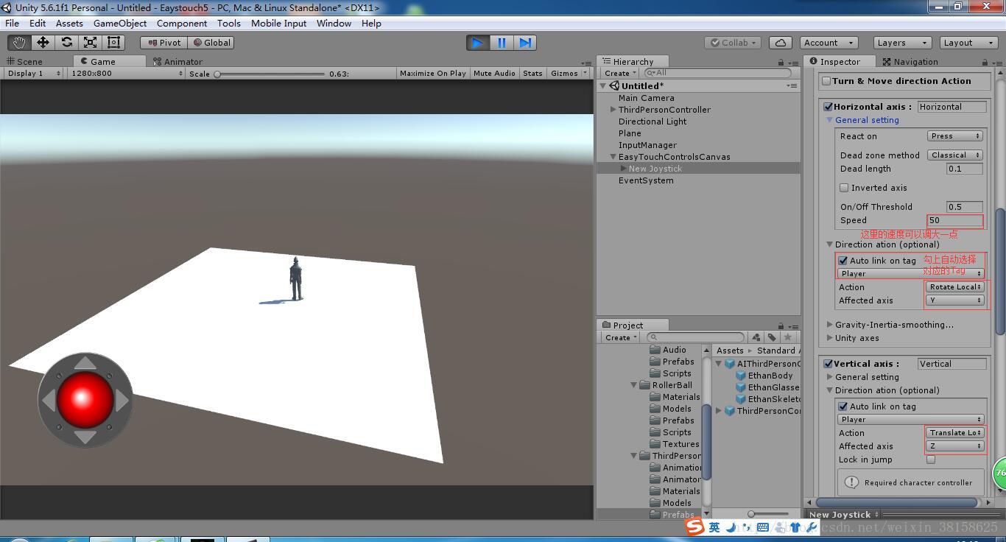Viewport: 1006px width, 542px height.
Task: Click the Mute Audio button
Action: (x=494, y=74)
